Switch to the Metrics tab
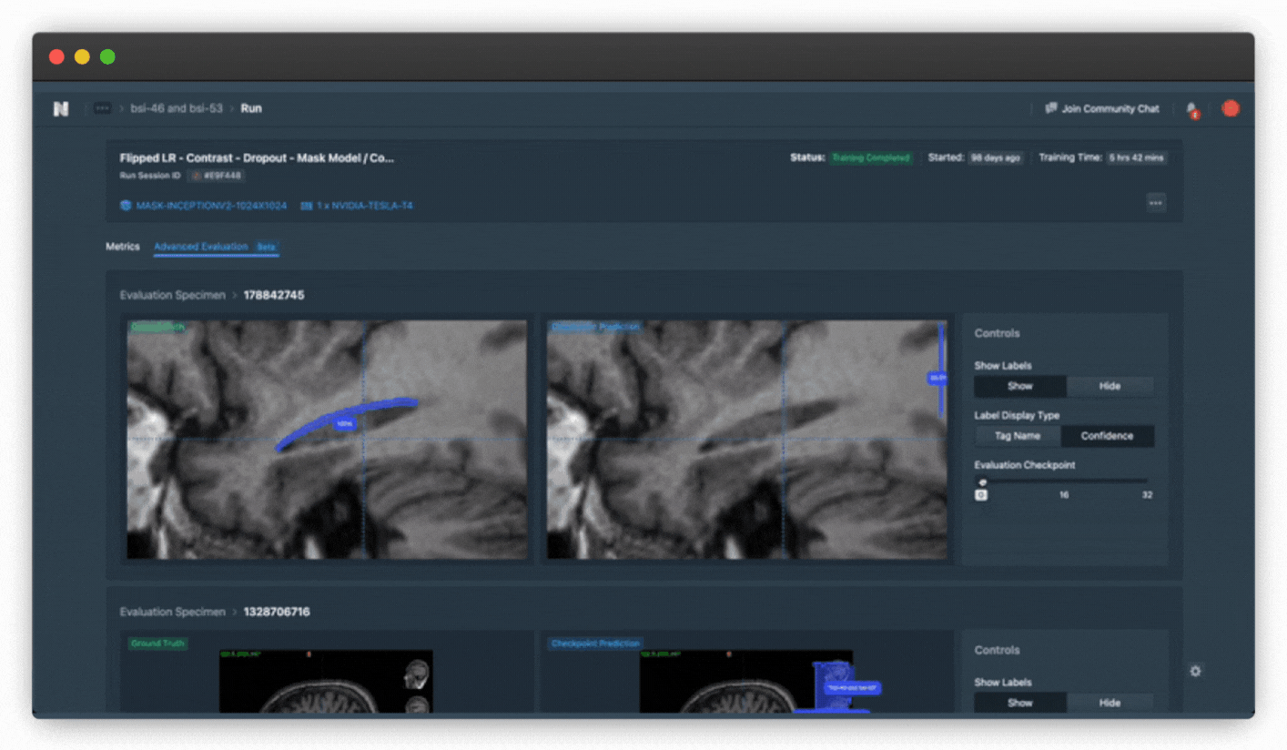 [123, 247]
